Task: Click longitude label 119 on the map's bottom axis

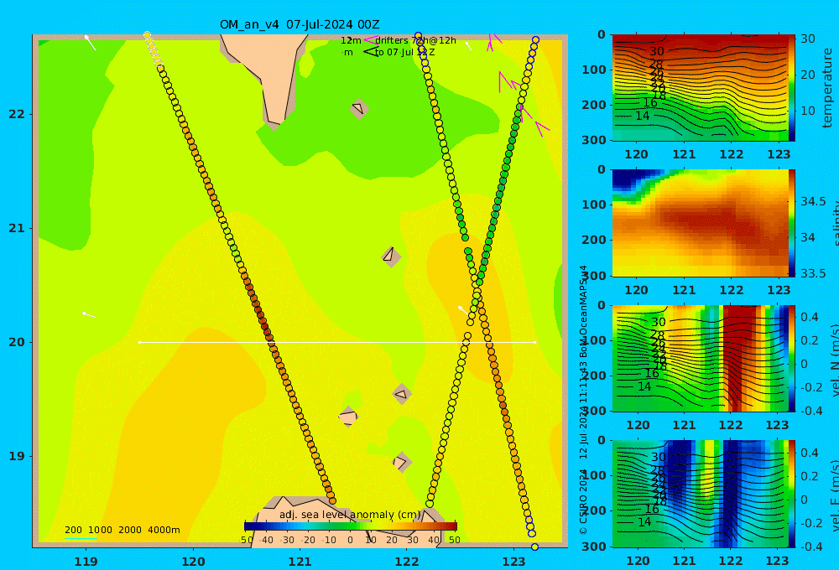Action: pos(86,562)
